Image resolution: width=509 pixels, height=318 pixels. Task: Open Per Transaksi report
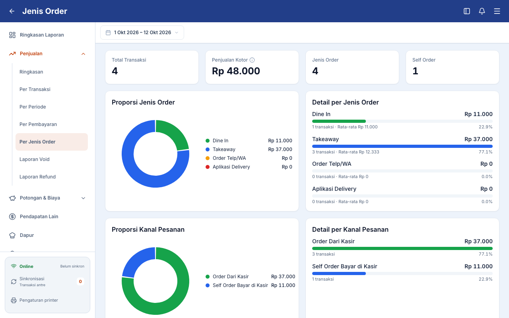tap(52, 89)
